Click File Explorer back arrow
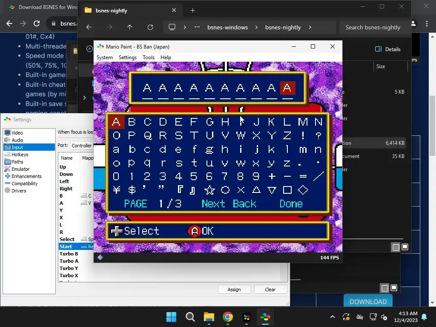Image resolution: width=436 pixels, height=327 pixels. coord(89,27)
